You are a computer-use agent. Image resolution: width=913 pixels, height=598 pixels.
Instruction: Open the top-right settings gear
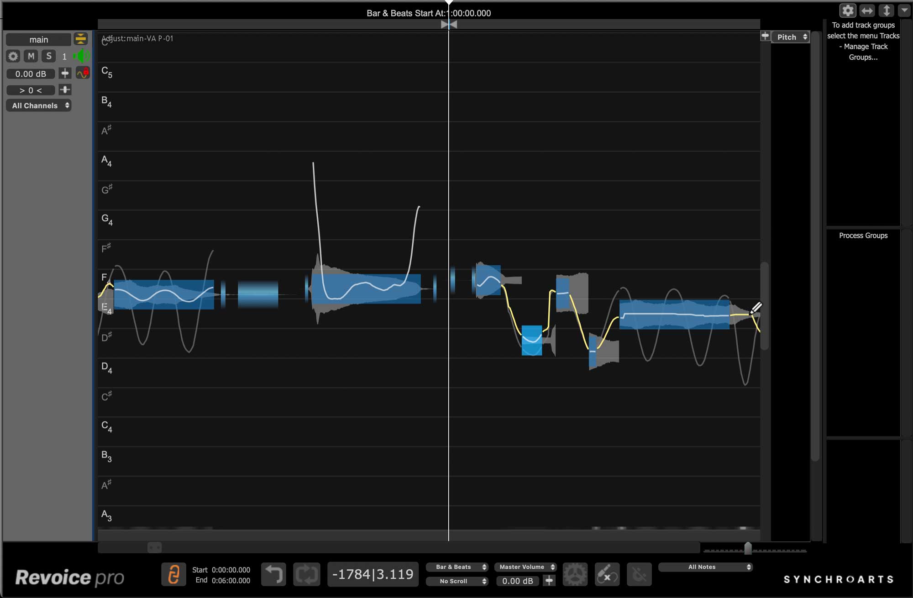click(x=848, y=10)
